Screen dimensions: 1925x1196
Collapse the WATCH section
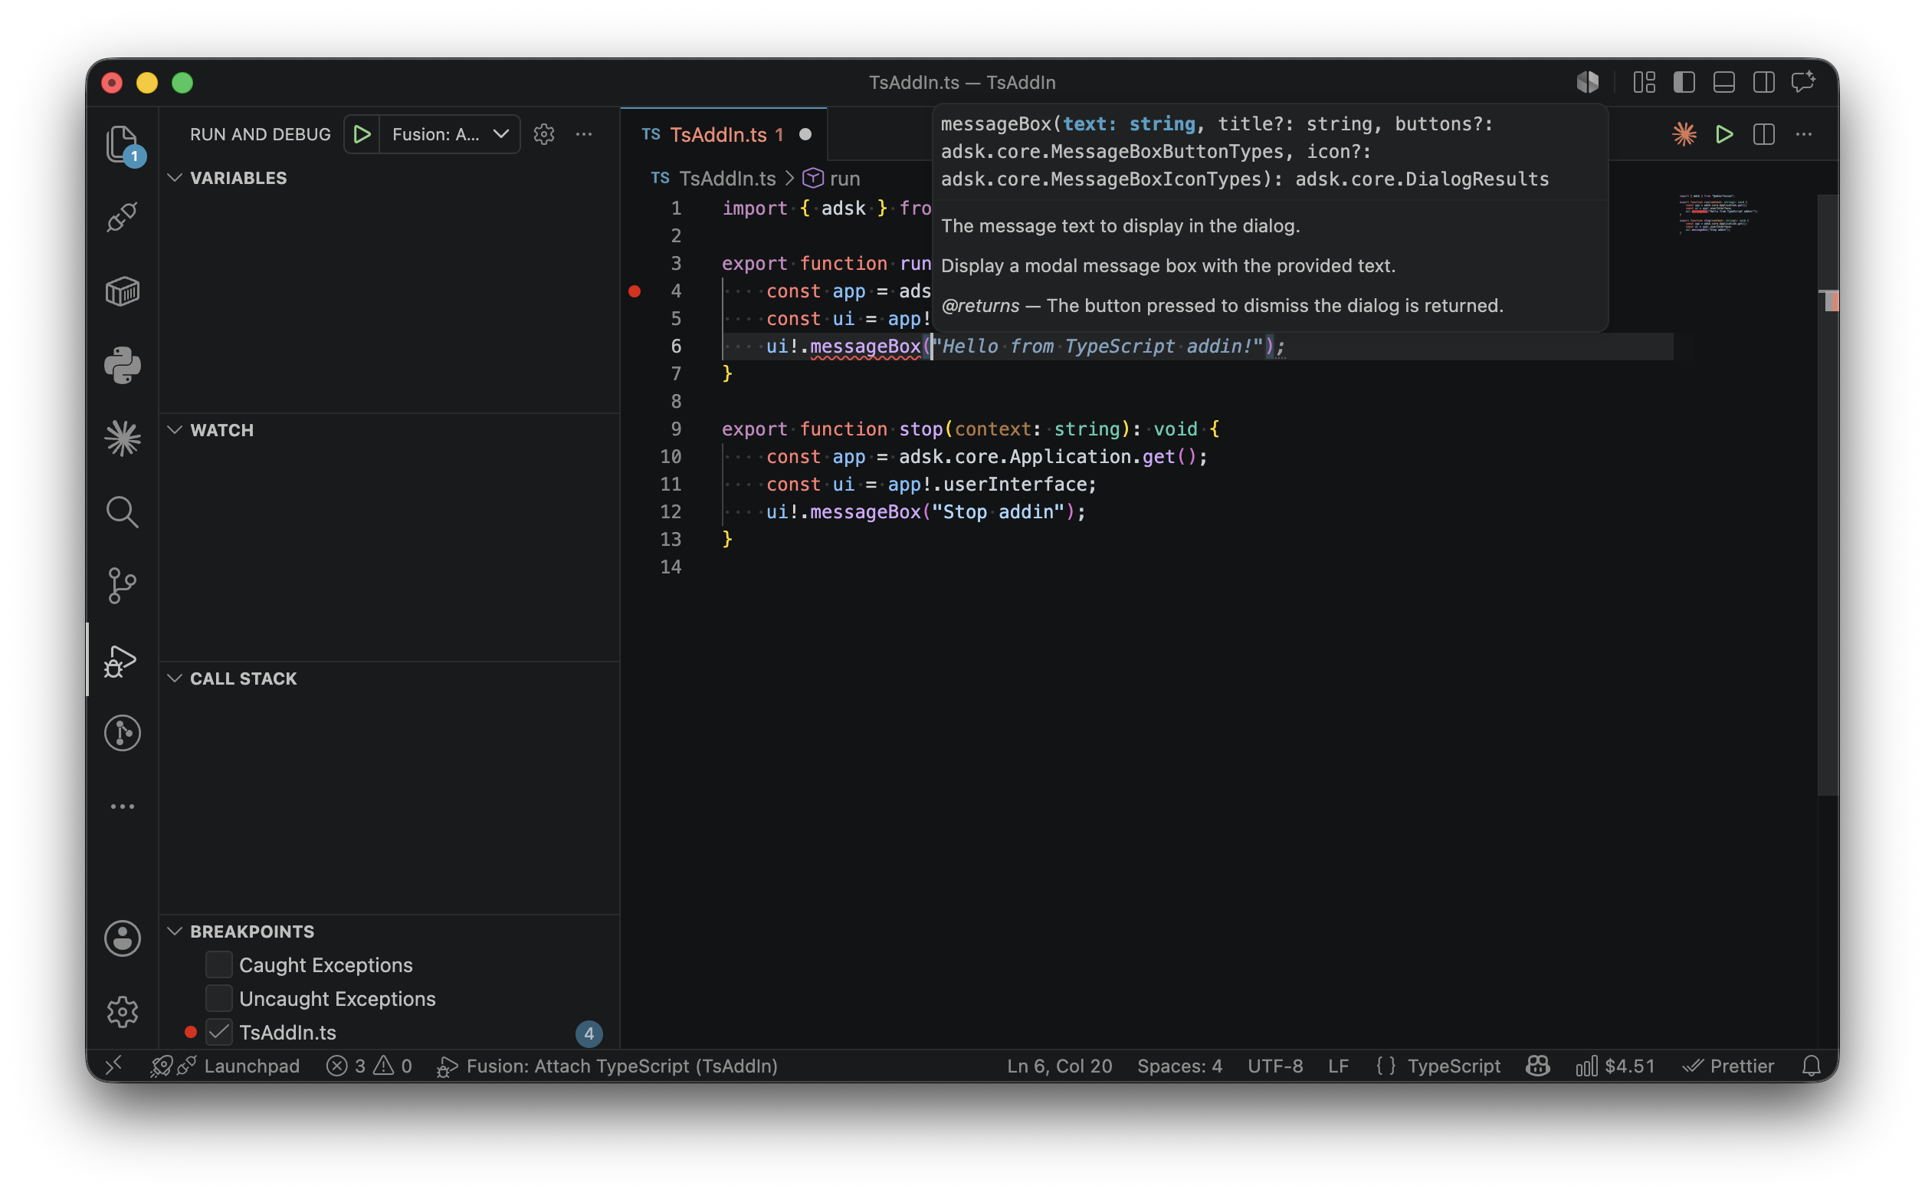(175, 430)
